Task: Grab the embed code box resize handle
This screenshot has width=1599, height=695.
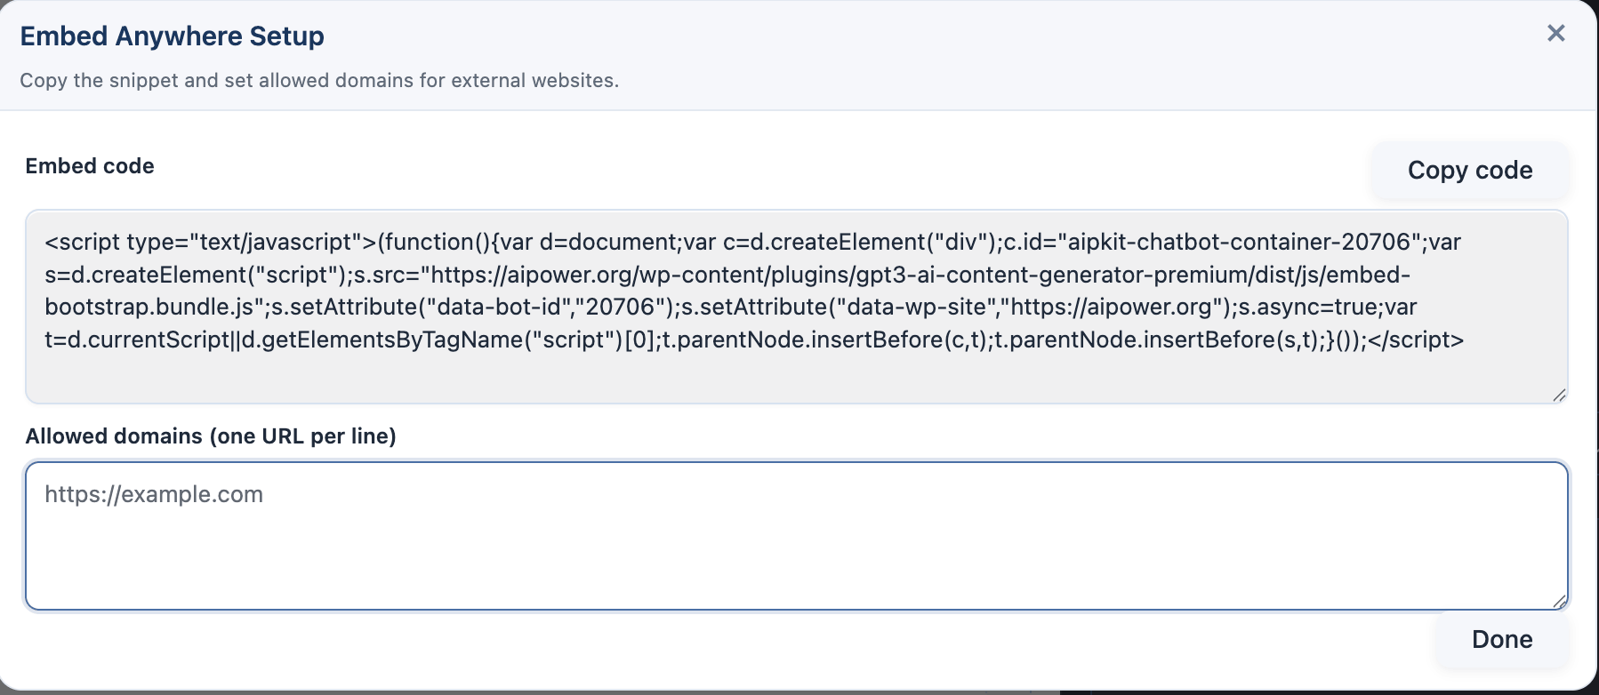Action: pos(1559,395)
